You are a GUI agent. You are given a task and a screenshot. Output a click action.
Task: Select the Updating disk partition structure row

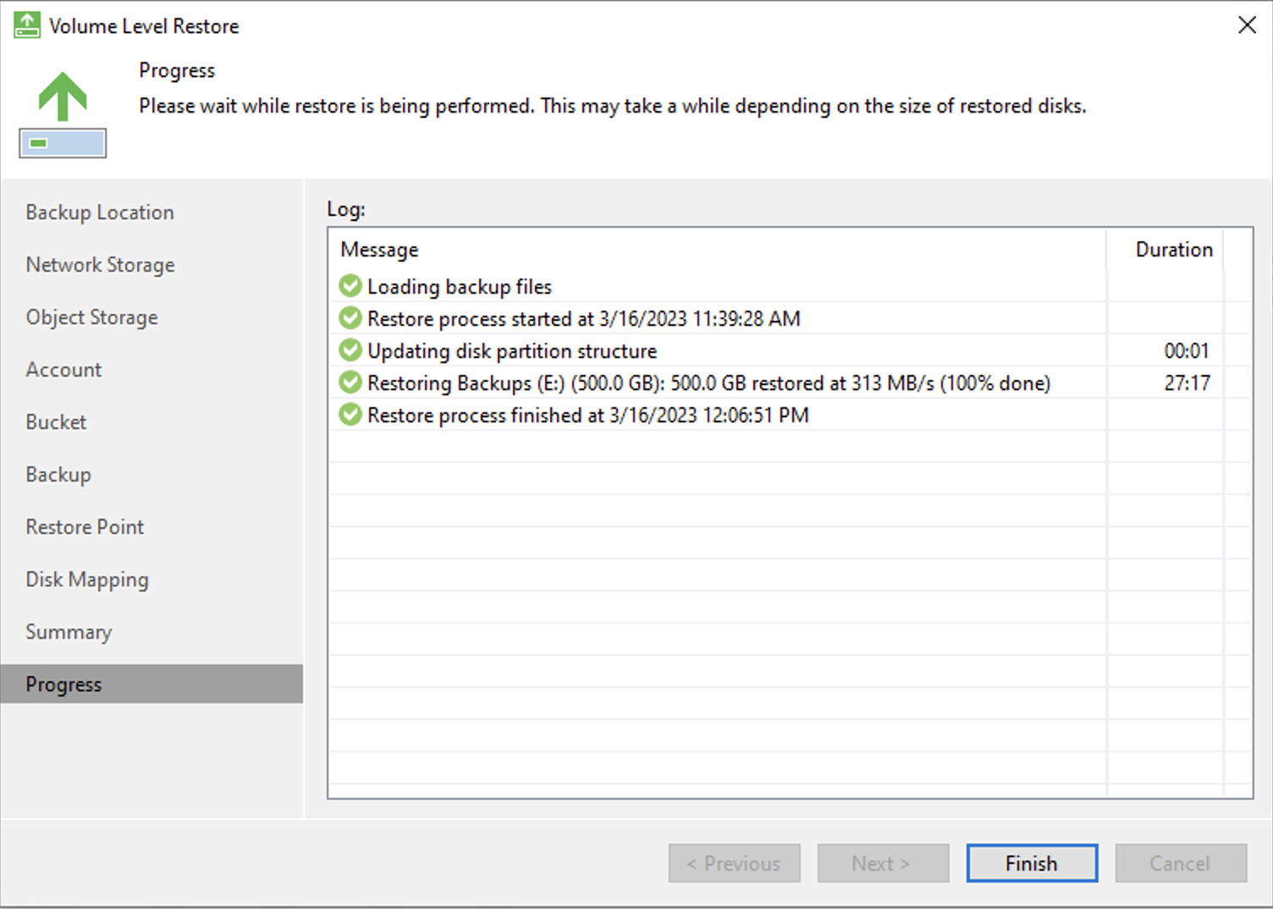[790, 350]
